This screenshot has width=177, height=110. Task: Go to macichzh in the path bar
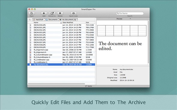[38, 19]
